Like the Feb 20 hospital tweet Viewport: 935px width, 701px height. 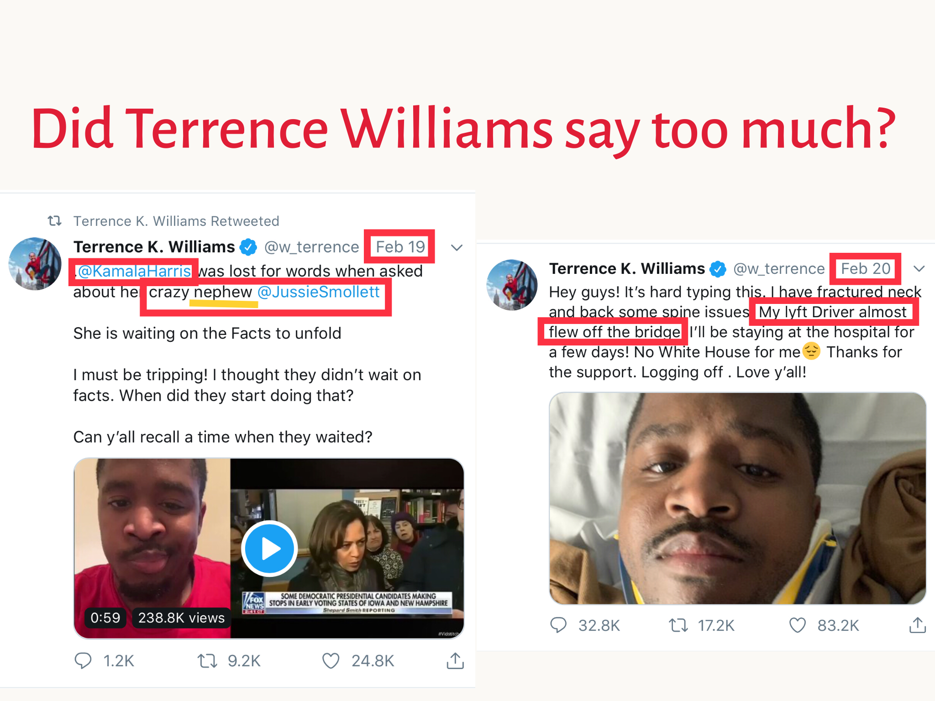click(x=798, y=625)
